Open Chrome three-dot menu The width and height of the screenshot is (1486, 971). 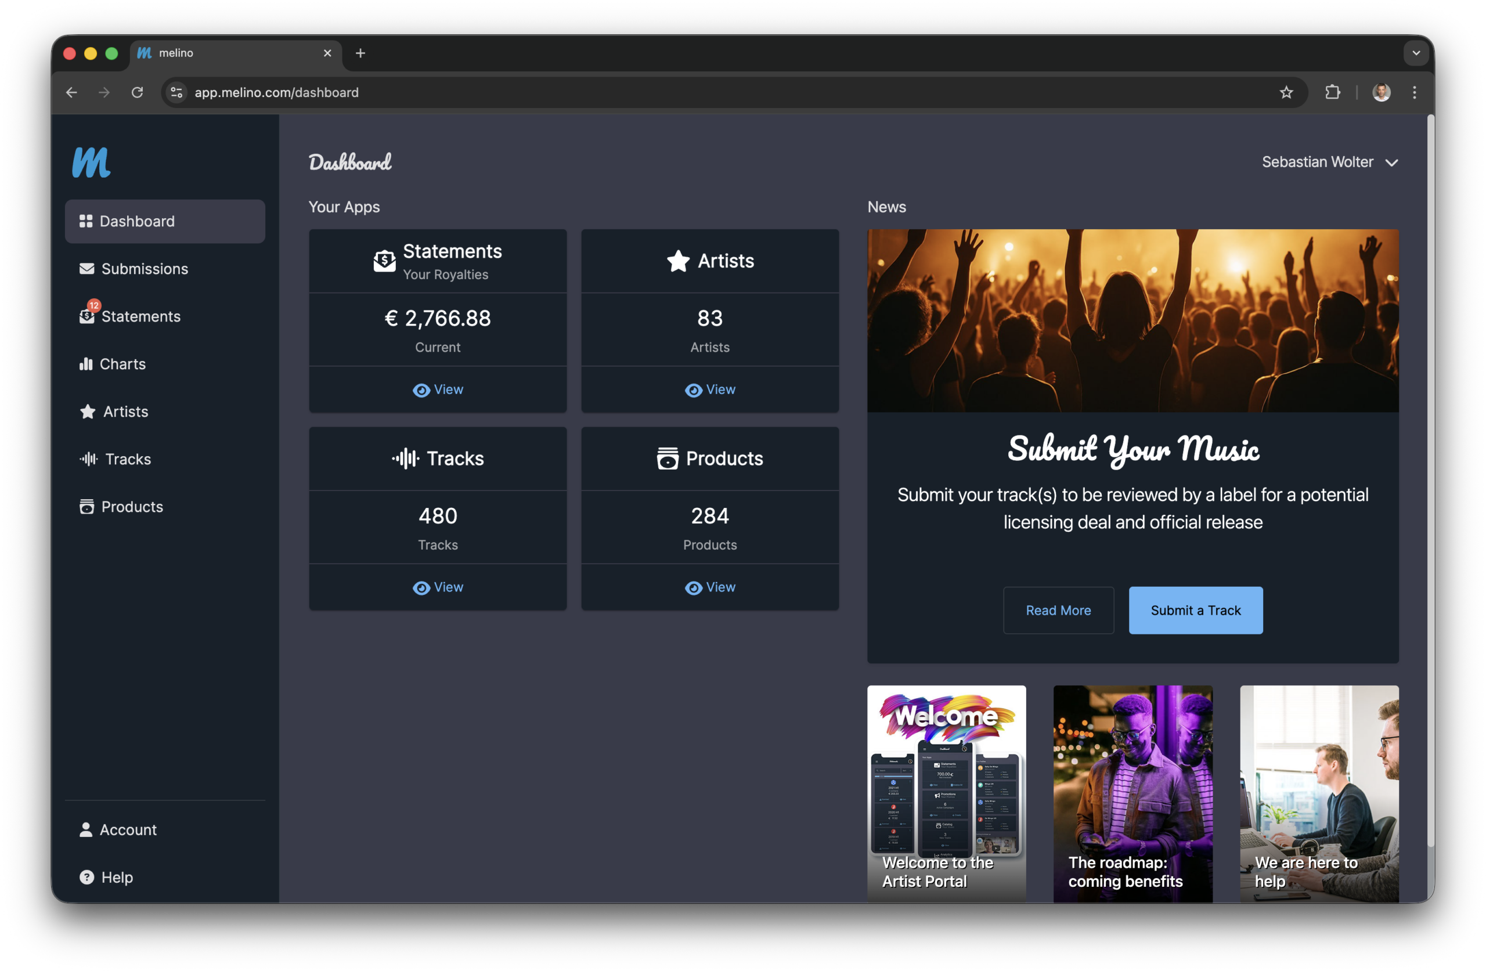tap(1414, 92)
